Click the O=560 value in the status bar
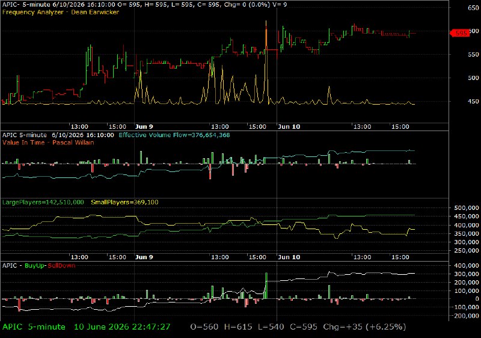Viewport: 481px width, 338px height. [x=204, y=327]
